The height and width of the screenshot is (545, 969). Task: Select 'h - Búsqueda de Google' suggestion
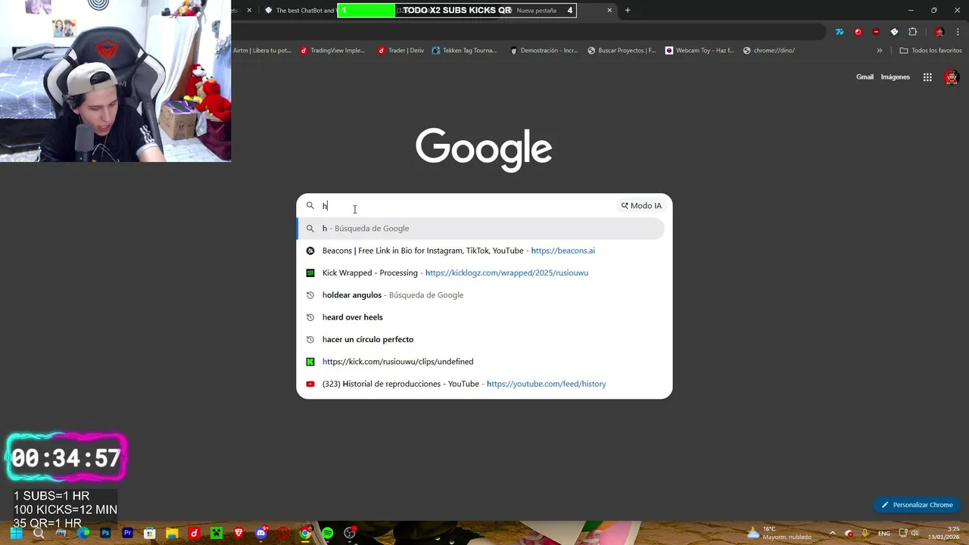point(481,229)
